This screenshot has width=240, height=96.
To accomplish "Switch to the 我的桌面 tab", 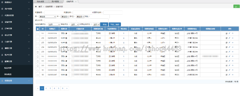I will coord(41,2).
